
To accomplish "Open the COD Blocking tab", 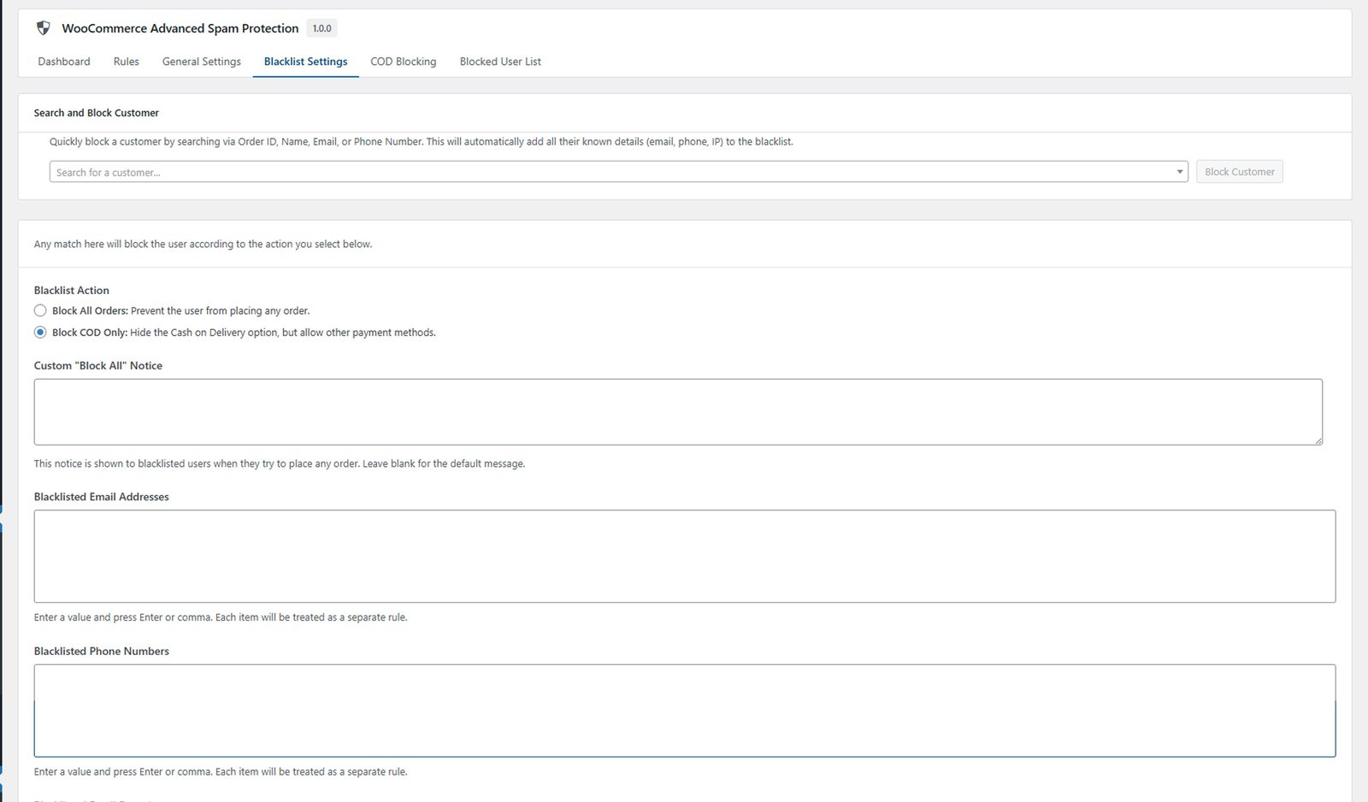I will (x=404, y=62).
